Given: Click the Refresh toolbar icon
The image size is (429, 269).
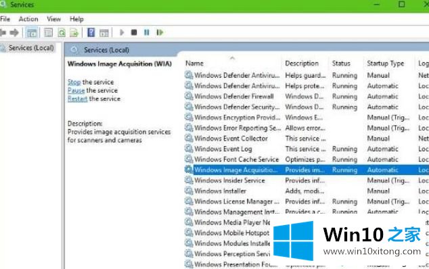Looking at the screenshot, I should [62, 33].
